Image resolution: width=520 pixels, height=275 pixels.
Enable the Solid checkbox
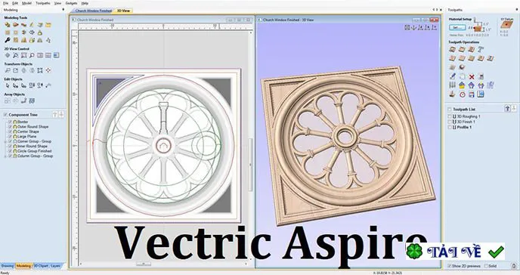(486, 266)
